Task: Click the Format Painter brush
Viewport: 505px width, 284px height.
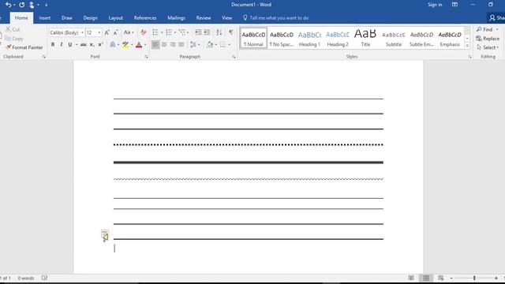Action: pyautogui.click(x=9, y=47)
